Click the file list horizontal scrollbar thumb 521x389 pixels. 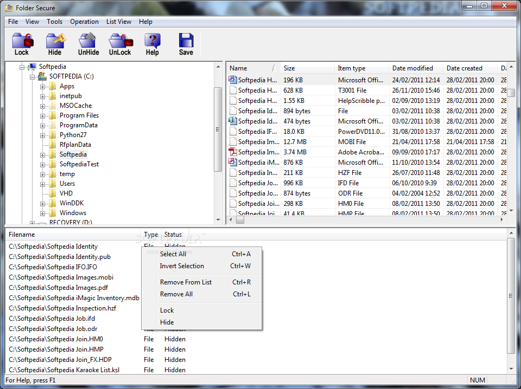coord(240,219)
